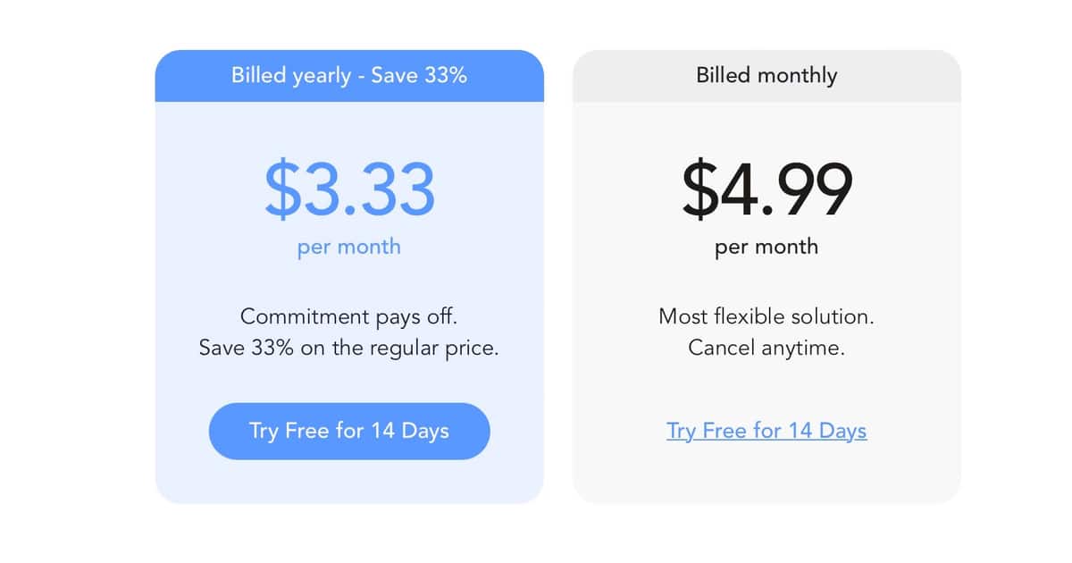Choose the light blue yearly plan card
1072x563 pixels.
[x=349, y=277]
